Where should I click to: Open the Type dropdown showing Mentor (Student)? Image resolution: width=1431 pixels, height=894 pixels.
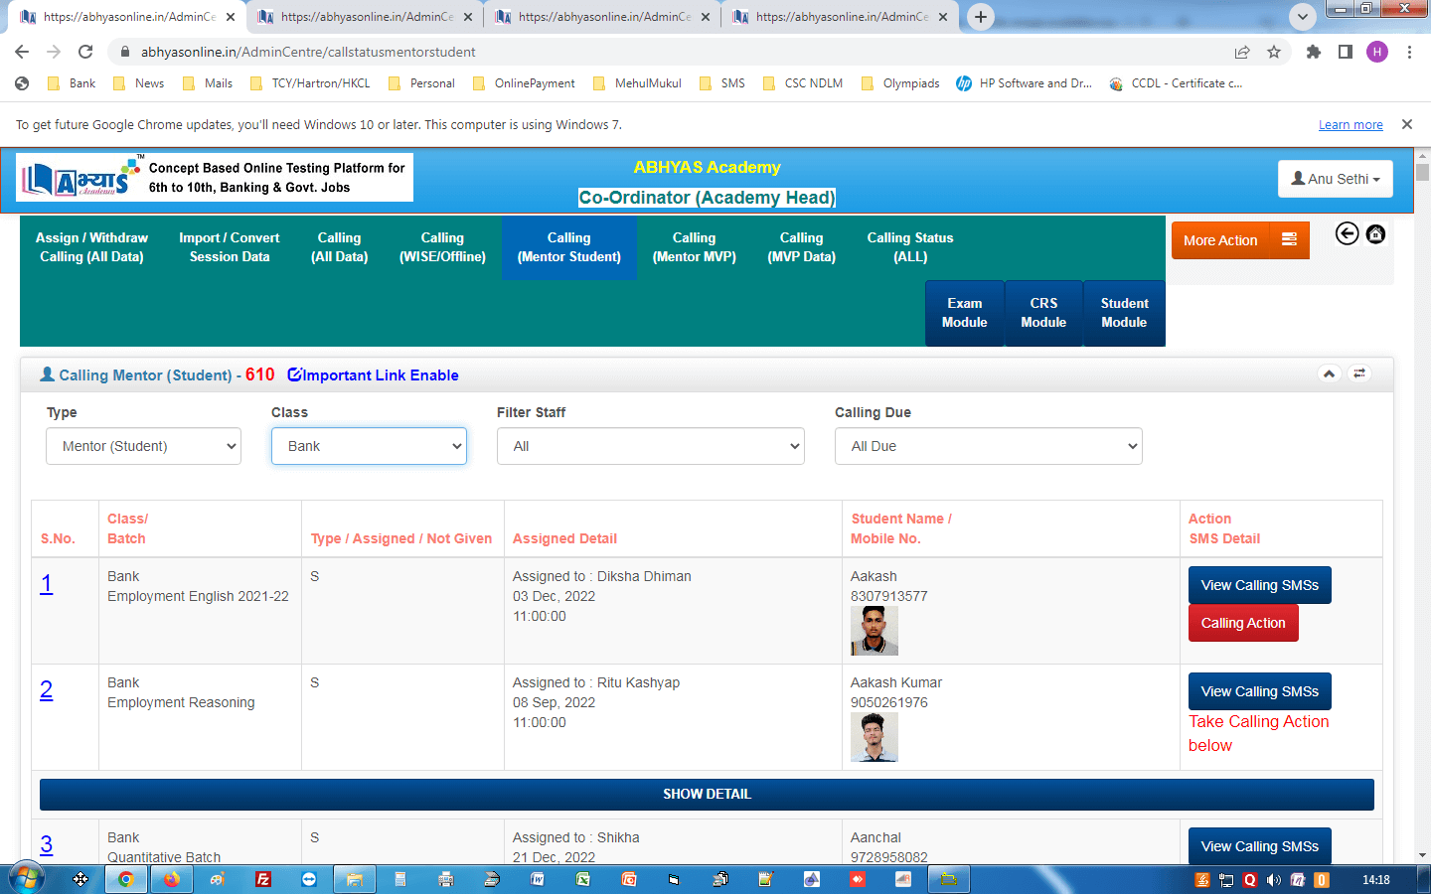pyautogui.click(x=143, y=446)
